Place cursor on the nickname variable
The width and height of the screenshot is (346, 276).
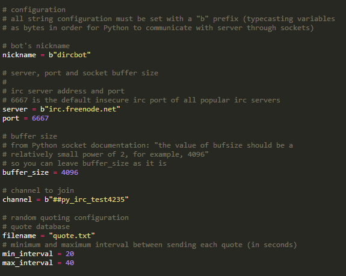[19, 55]
